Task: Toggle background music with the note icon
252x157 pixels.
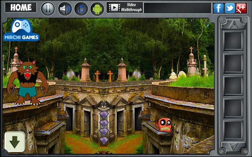Action: 81,9
